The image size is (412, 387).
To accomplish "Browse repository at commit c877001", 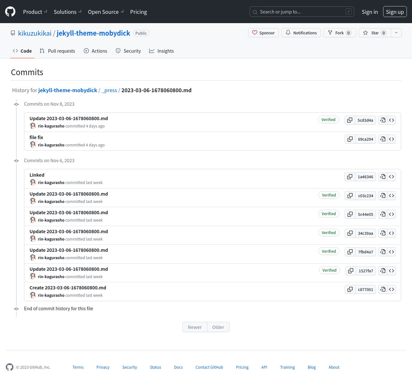I will [391, 289].
